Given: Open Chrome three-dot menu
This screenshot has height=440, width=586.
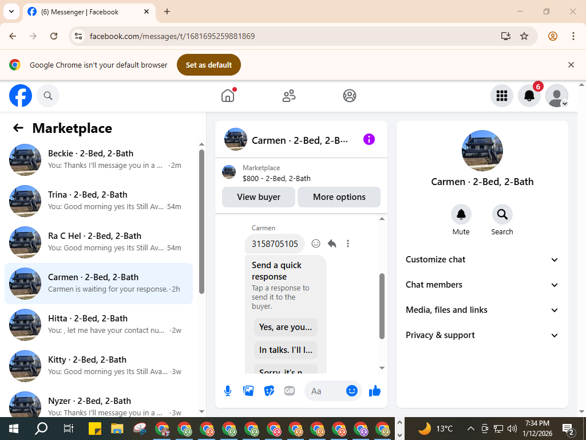Looking at the screenshot, I should tap(573, 36).
